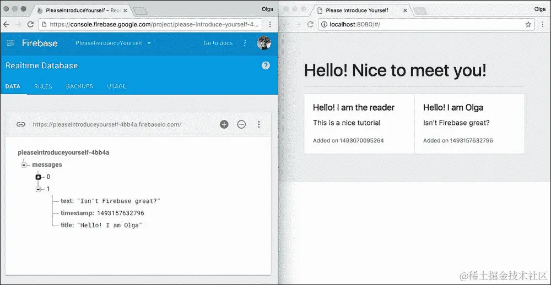Click Isn't Firebase great? card text
Screen dimensions: 551x285
click(x=456, y=123)
